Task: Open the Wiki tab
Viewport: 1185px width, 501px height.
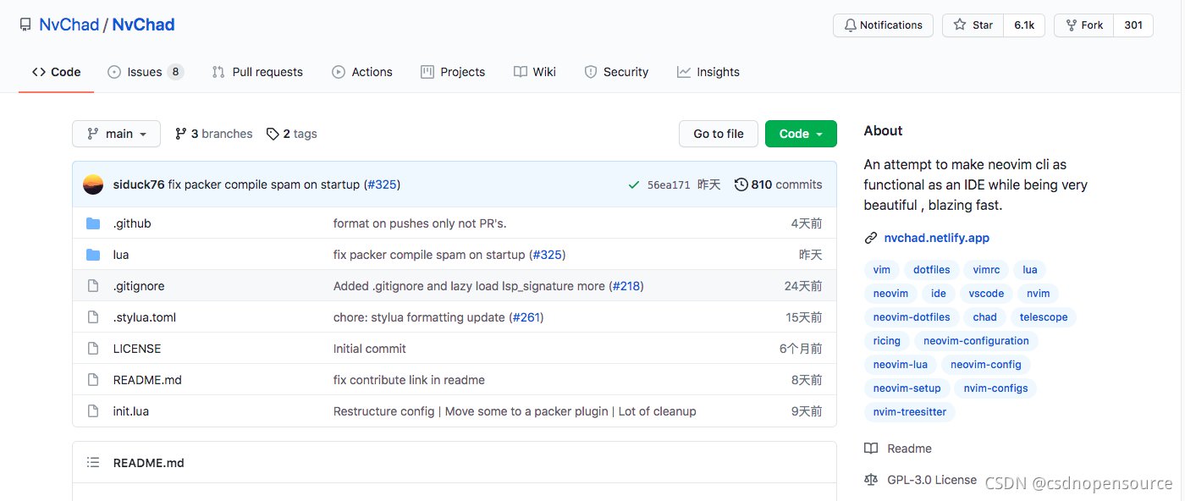Action: pyautogui.click(x=535, y=72)
